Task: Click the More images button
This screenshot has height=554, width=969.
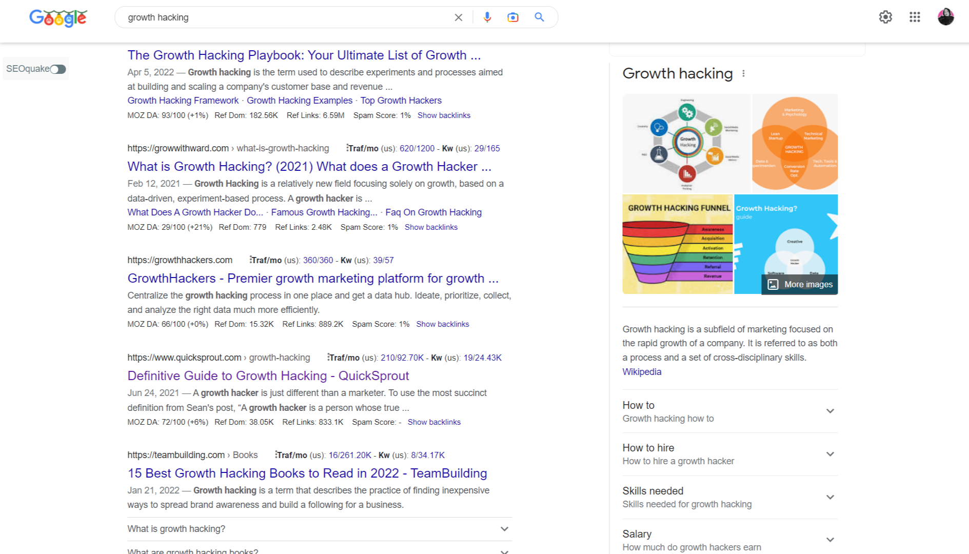Action: tap(799, 284)
